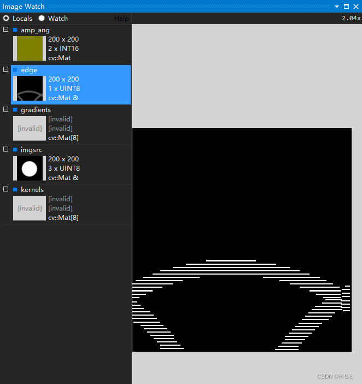
Task: Collapse the imgsrc entry
Action: click(5, 149)
